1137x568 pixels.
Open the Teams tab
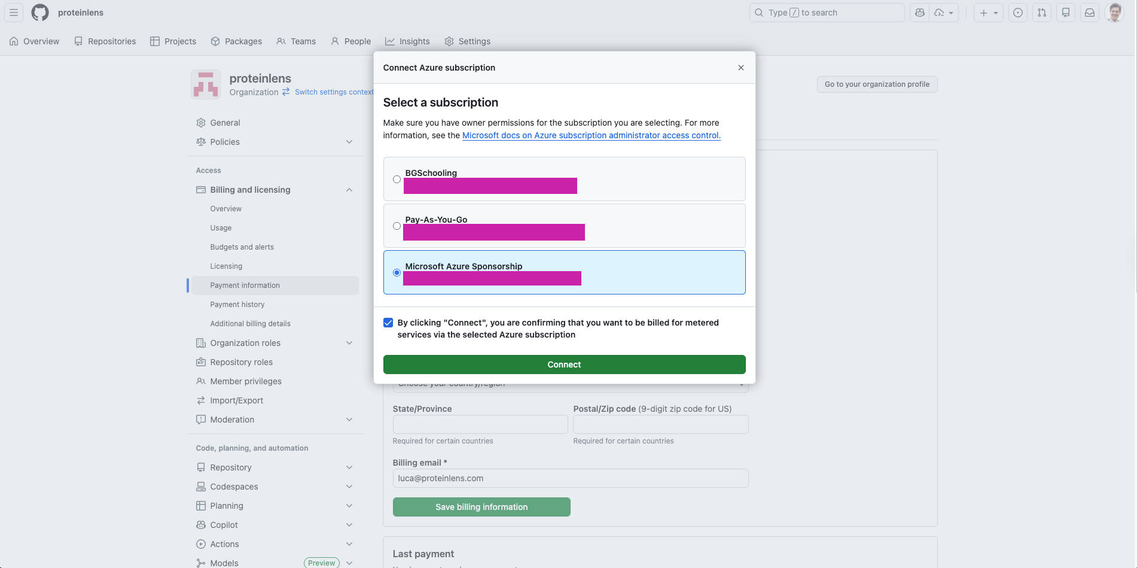(x=296, y=41)
